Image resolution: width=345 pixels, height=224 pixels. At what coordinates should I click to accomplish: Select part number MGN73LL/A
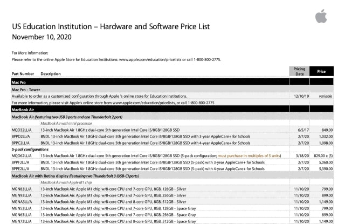[x=22, y=221]
